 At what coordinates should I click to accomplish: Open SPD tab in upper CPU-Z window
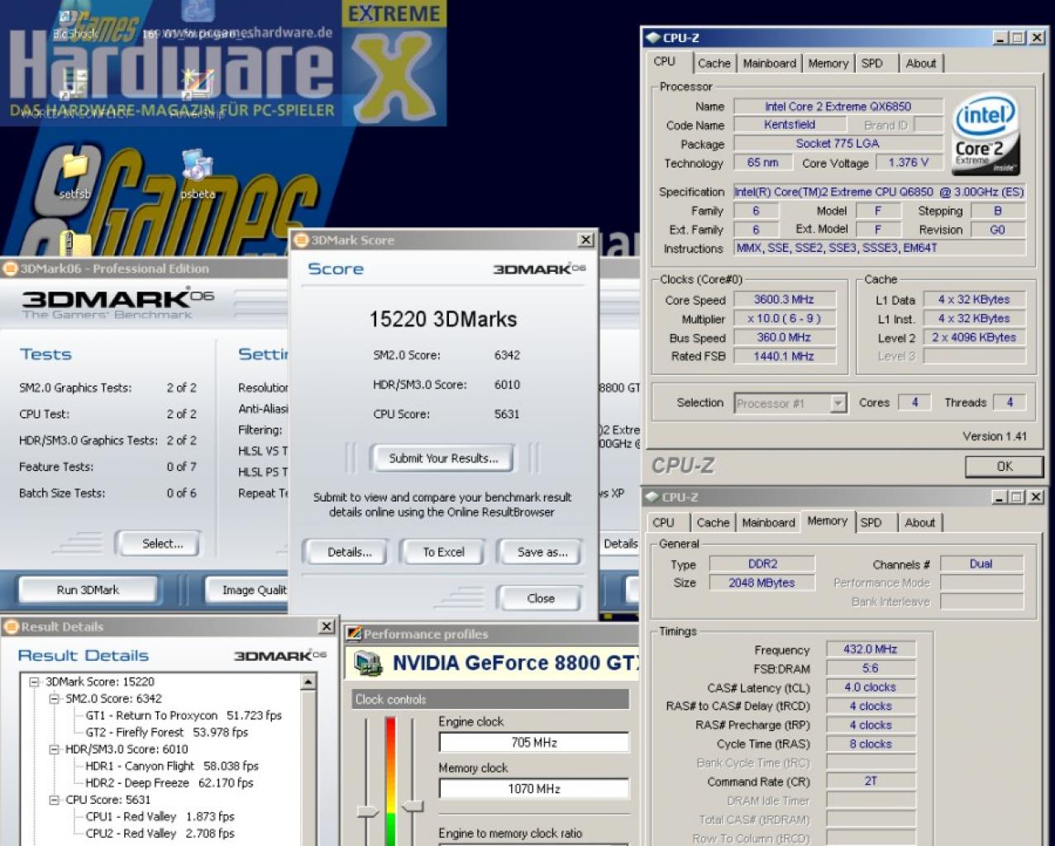(871, 64)
